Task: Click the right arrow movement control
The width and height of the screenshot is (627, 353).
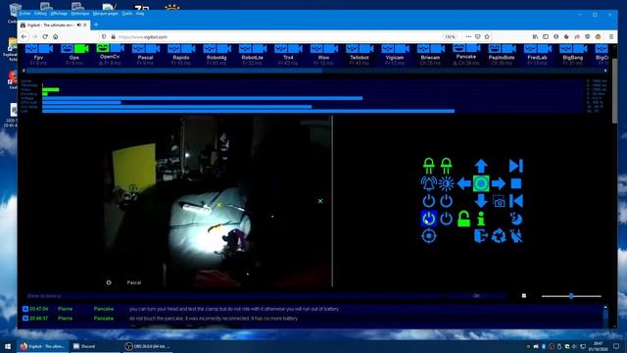Action: pyautogui.click(x=499, y=183)
